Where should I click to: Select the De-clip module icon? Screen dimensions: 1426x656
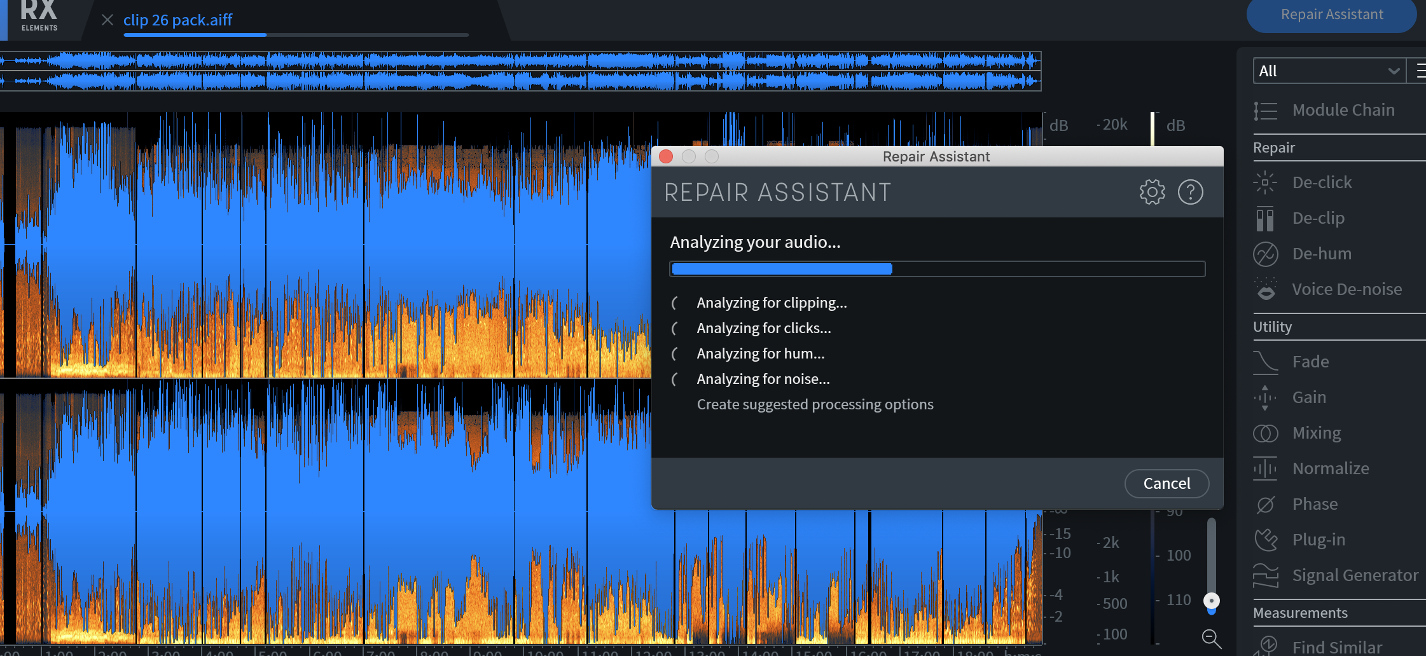1265,218
